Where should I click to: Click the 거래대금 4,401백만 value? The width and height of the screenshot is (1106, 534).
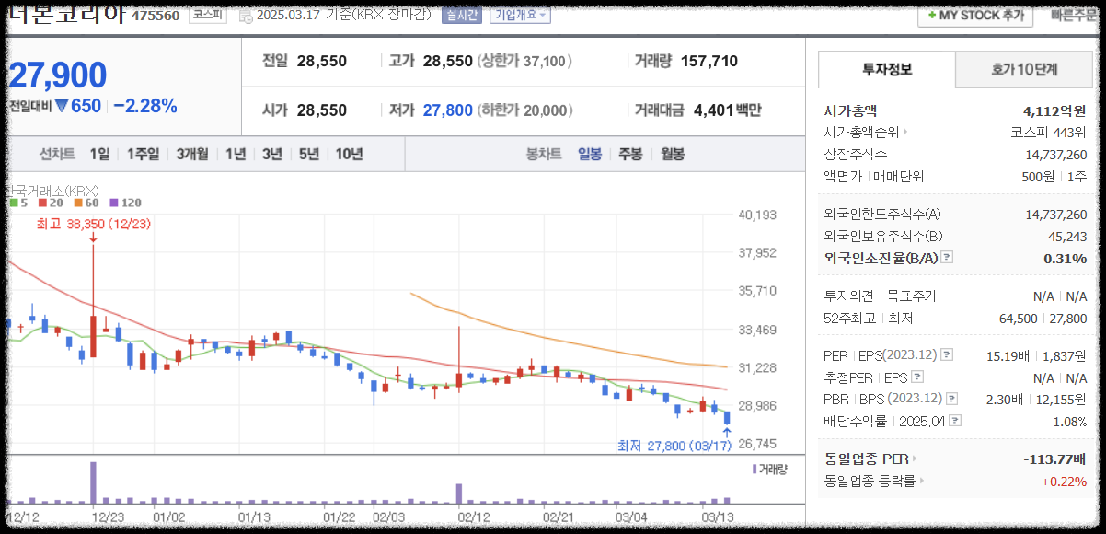pos(728,110)
